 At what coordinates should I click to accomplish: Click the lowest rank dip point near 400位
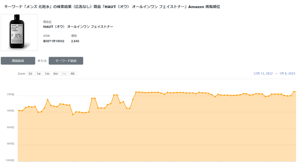pos(73,115)
